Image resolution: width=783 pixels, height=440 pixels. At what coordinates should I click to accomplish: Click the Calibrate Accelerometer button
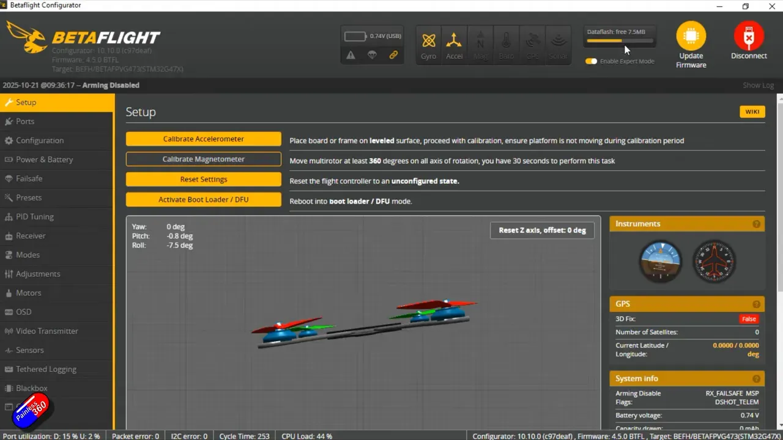pyautogui.click(x=203, y=139)
